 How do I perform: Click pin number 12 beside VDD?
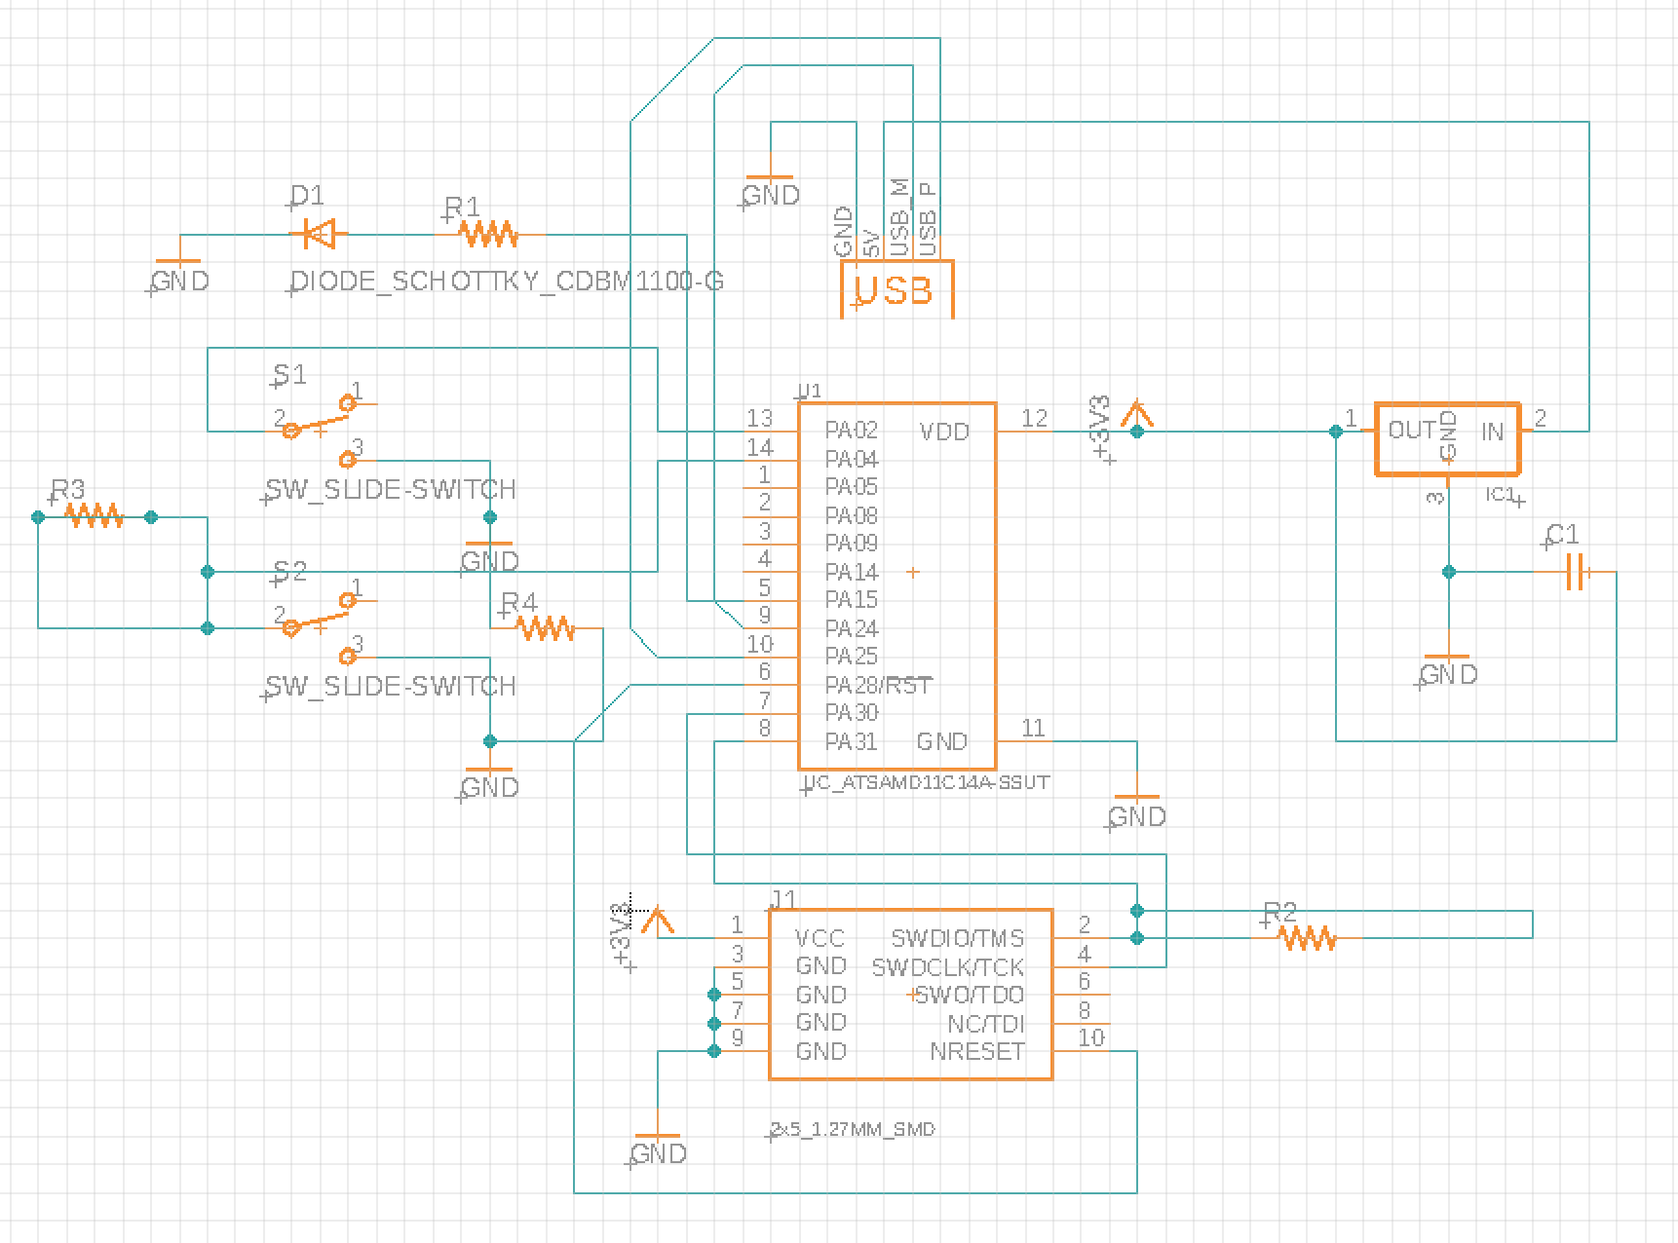(1034, 418)
